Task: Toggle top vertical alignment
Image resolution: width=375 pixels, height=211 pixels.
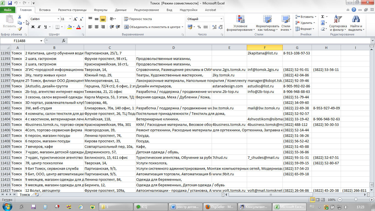Action: click(x=91, y=19)
